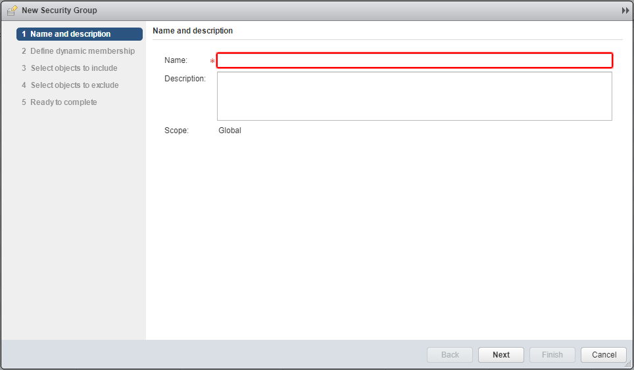Screen dimensions: 634x370
Task: Click the disabled Finish button
Action: pyautogui.click(x=552, y=355)
